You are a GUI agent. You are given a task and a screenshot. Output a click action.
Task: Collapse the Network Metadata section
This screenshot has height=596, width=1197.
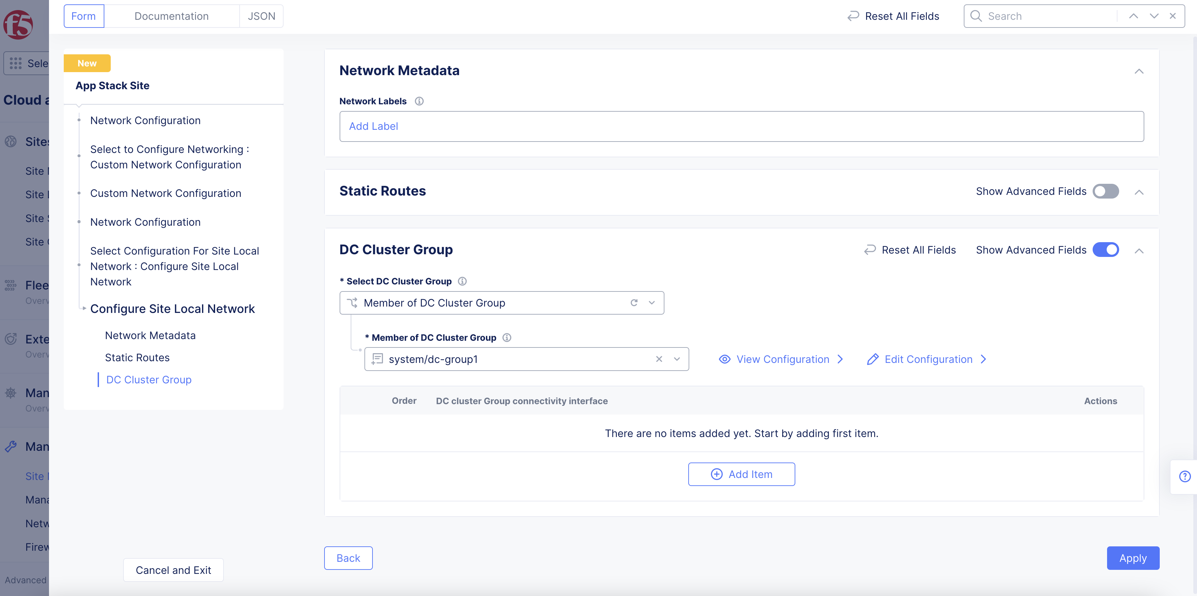[1139, 71]
